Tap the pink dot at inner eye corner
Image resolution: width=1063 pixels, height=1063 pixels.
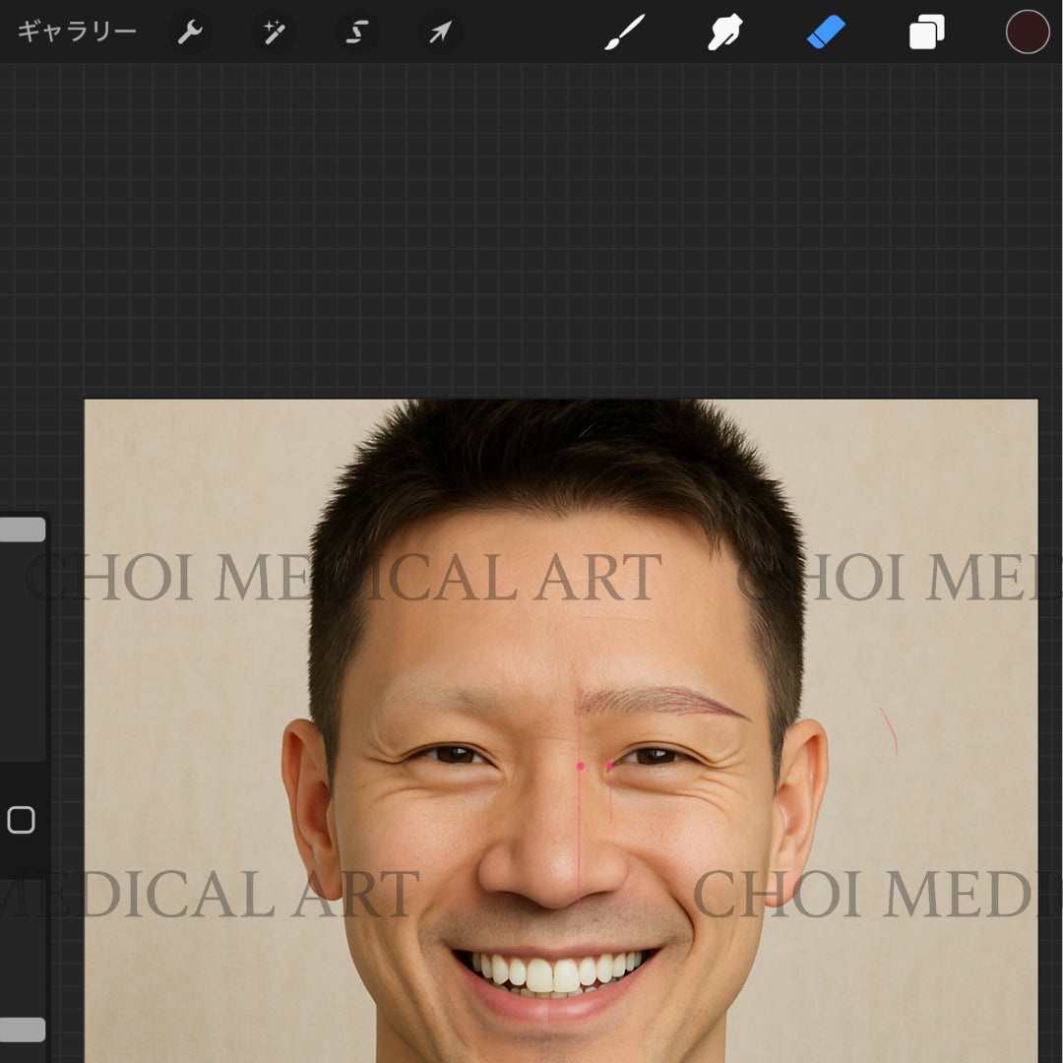(609, 766)
